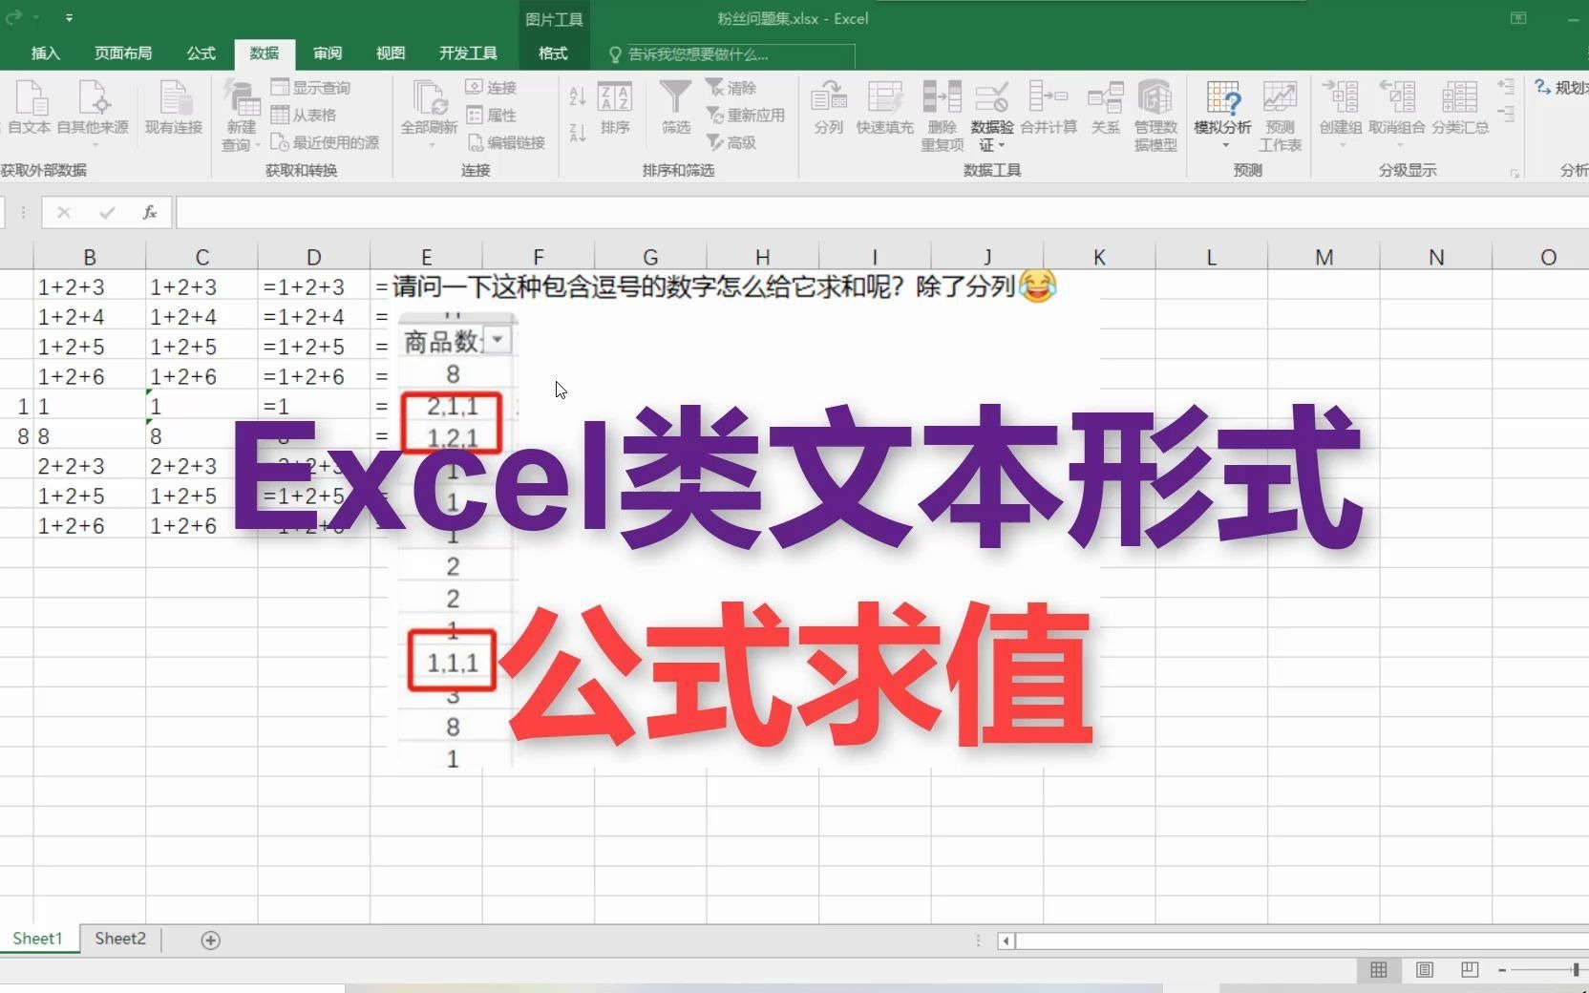This screenshot has height=993, width=1589.
Task: Switch to Normal view in status bar
Action: click(x=1379, y=970)
